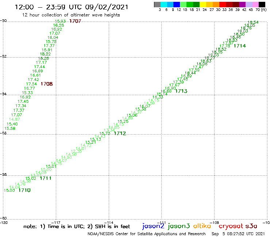The image size is (270, 237).
Task: Pick the purple swatch in the legend
Action: (x=242, y=4)
